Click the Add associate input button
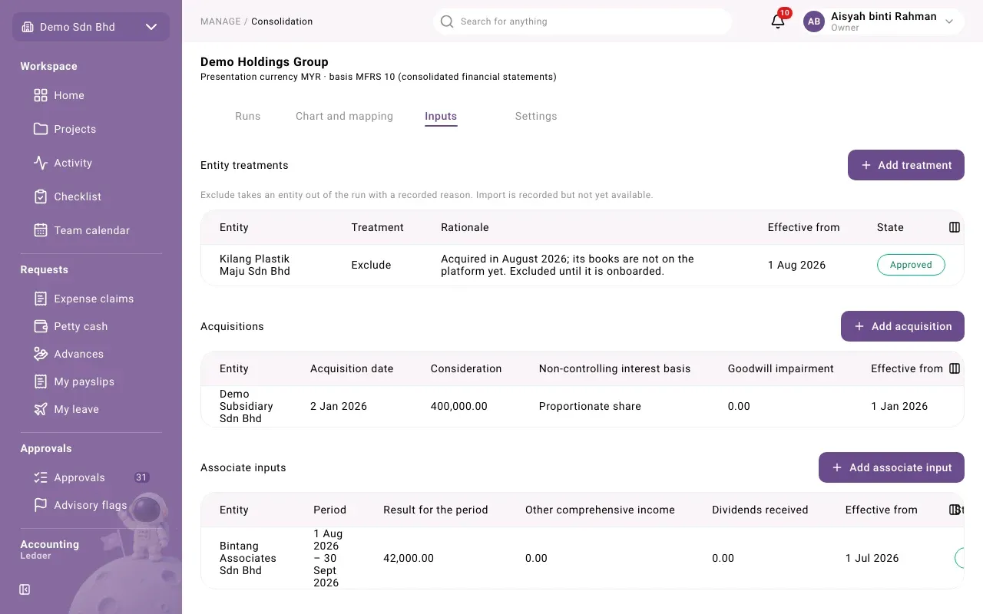Image resolution: width=983 pixels, height=614 pixels. (892, 467)
